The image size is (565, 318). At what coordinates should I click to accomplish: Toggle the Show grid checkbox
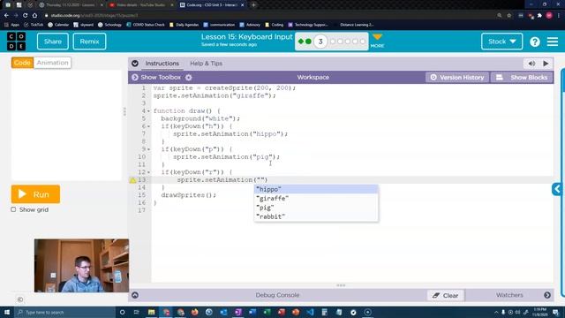[x=13, y=209]
